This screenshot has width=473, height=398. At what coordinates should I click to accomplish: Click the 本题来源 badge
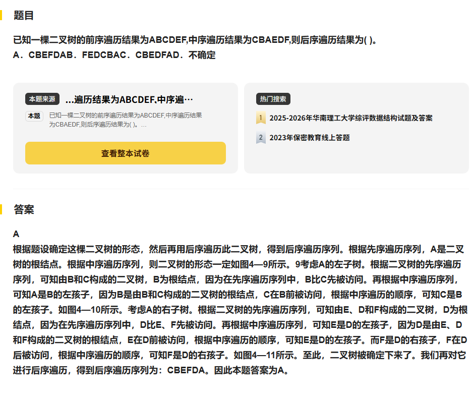click(x=42, y=99)
